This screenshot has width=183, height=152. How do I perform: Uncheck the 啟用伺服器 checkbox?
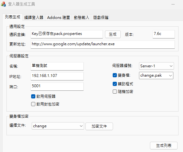pyautogui.click(x=33, y=97)
